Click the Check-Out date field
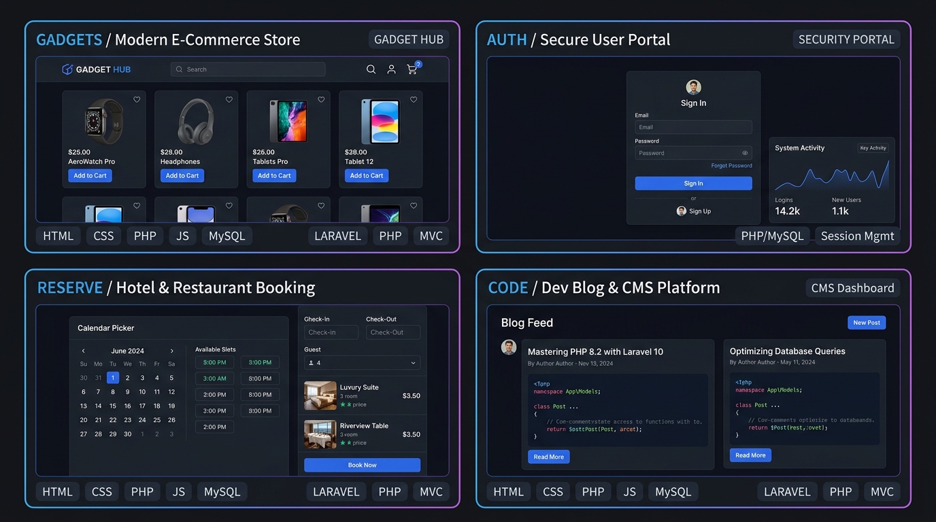 coord(393,332)
